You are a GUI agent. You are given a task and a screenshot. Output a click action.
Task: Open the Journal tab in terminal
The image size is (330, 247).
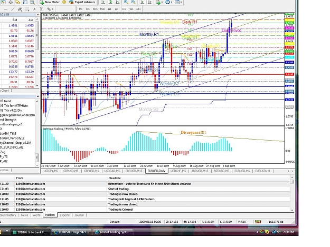click(x=79, y=215)
